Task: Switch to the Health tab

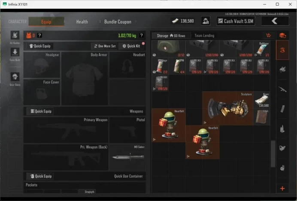Action: point(82,22)
